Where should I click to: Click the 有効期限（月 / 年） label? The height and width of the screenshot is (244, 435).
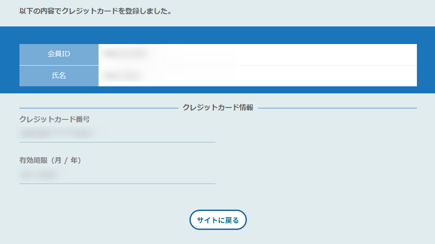50,160
